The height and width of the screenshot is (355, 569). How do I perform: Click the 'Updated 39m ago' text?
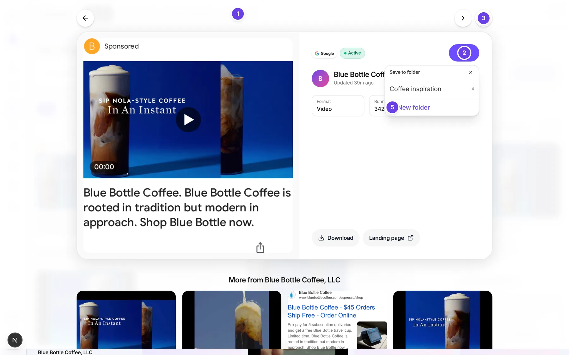[x=353, y=83]
